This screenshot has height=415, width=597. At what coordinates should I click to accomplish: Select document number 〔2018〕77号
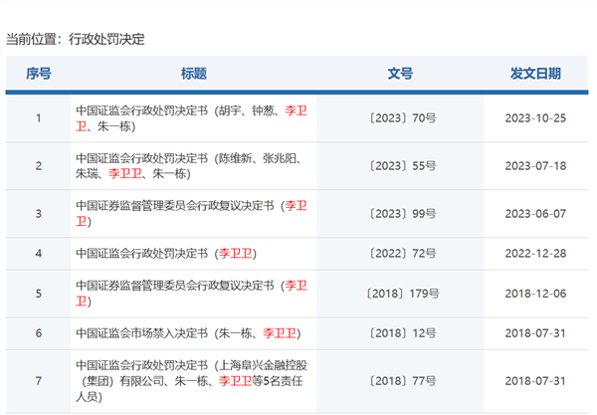coord(402,381)
